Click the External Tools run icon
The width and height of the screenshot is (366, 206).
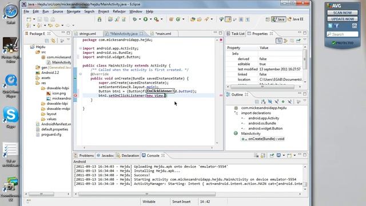point(156,19)
